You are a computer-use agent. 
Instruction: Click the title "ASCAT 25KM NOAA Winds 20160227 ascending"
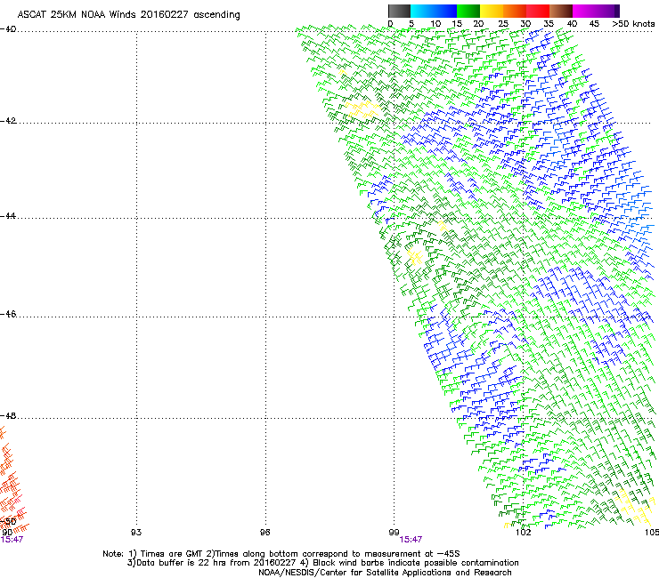point(128,15)
